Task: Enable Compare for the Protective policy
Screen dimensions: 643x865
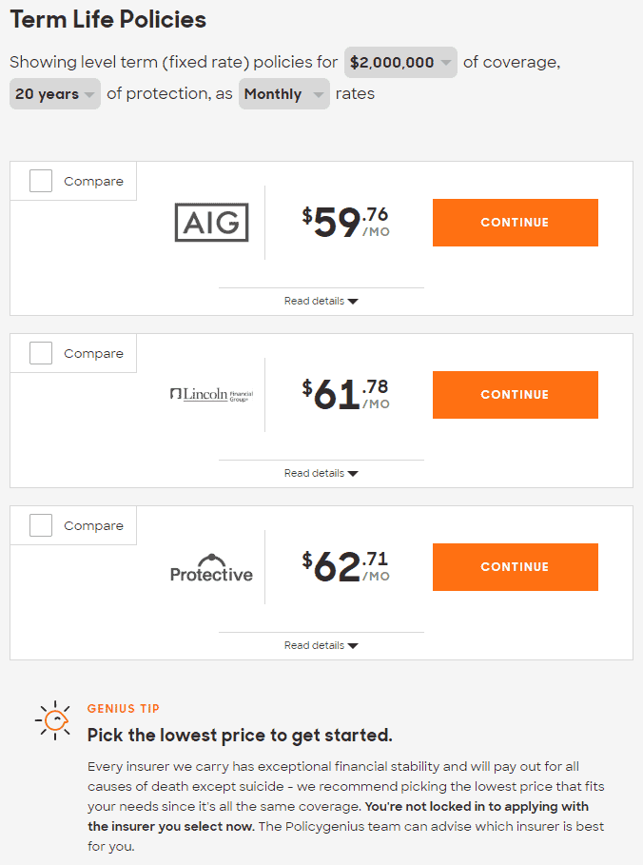Action: (41, 525)
